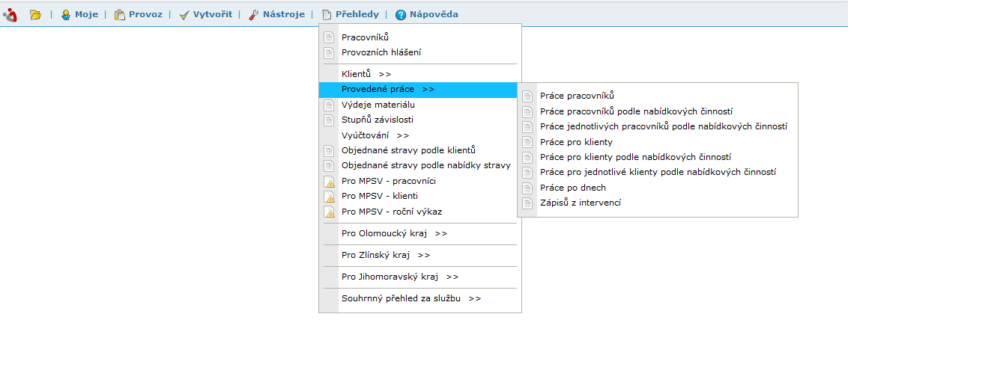Click the document icon beside Pracovníků
Image resolution: width=991 pixels, height=388 pixels.
pos(328,37)
